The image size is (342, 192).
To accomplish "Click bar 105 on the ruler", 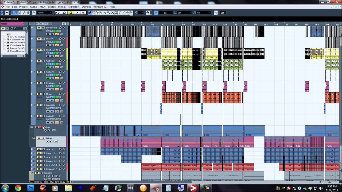I will click(204, 25).
